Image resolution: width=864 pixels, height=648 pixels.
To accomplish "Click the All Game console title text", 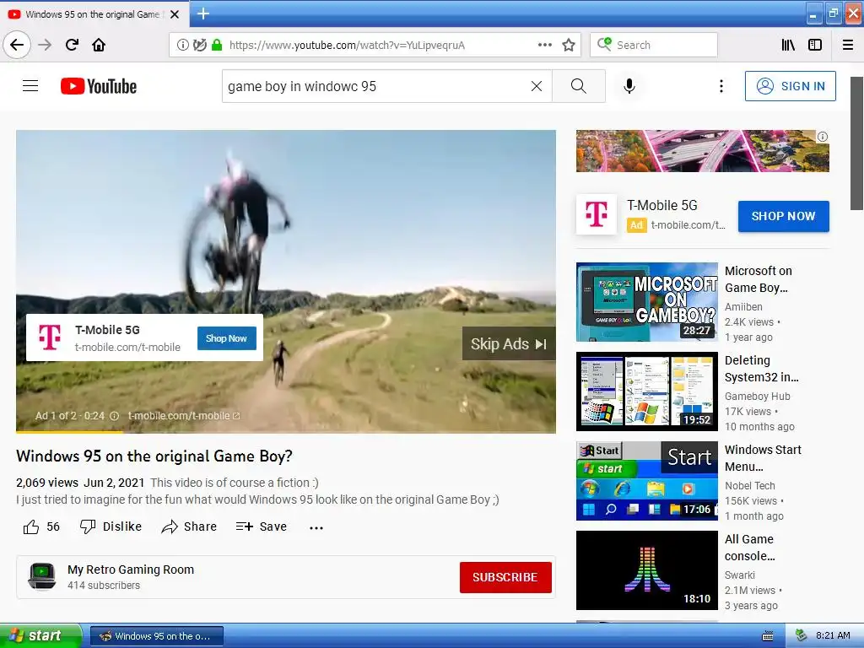I will click(750, 547).
